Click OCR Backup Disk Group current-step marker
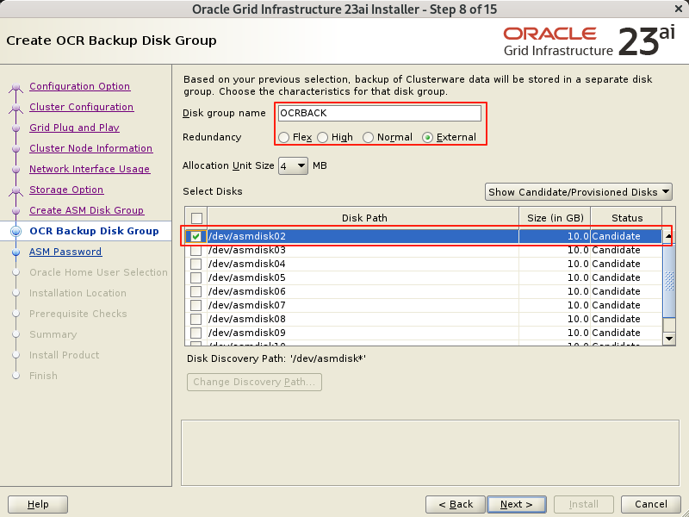Viewport: 689px width, 517px height. click(16, 231)
